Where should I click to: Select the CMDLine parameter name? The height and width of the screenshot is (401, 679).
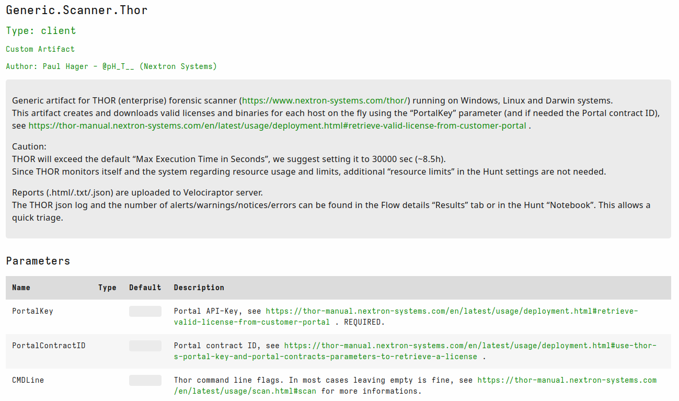point(28,380)
